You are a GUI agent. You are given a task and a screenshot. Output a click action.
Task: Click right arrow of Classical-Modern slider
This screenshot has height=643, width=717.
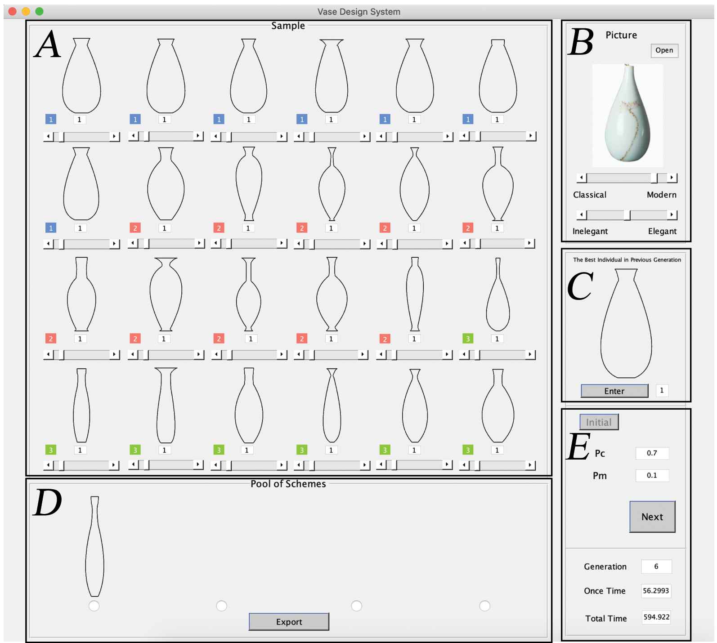672,178
